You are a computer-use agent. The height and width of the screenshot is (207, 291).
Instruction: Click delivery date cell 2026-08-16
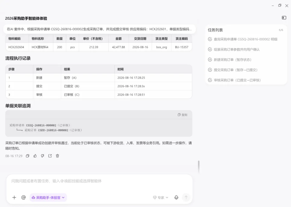click(140, 47)
